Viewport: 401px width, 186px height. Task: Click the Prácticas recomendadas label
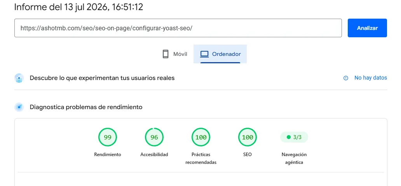tap(201, 158)
